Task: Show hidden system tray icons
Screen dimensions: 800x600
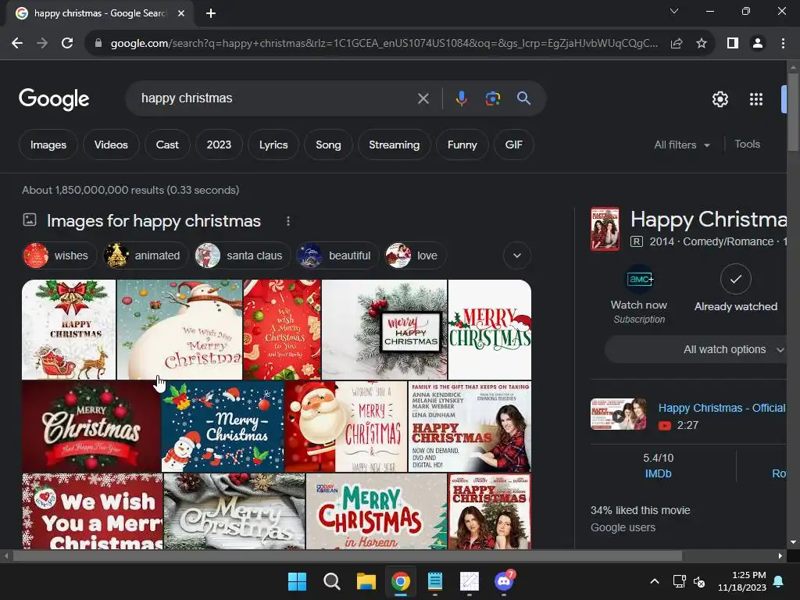Action: 655,581
